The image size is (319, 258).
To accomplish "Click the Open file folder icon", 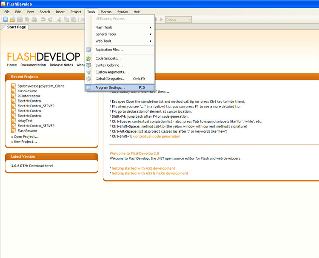I will coord(13,19).
